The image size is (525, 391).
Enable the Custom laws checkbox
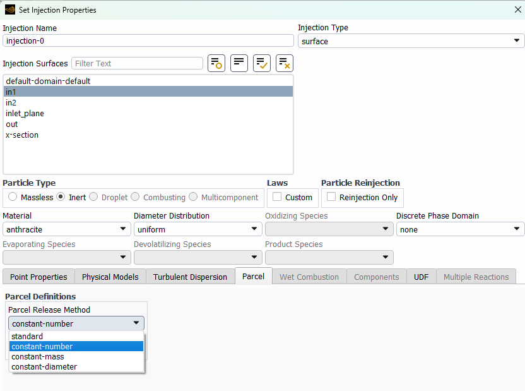coord(277,197)
